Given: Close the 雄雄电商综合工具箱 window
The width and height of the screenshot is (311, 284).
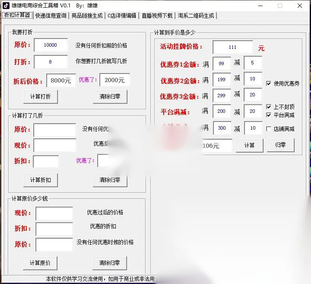Looking at the screenshot, I should click(x=300, y=6).
